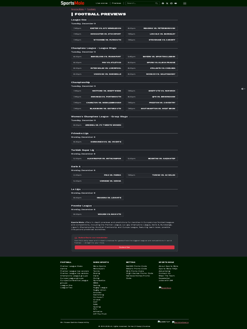
Task: Open Meet The Team footer link
Action: 167,276
